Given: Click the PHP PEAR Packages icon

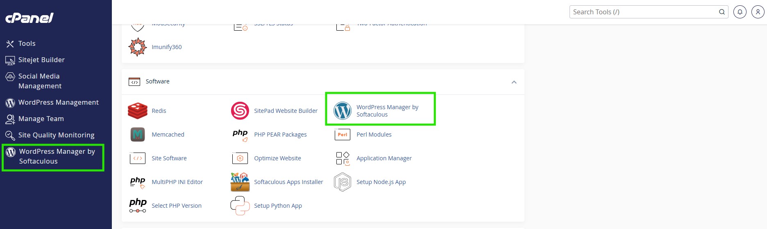Looking at the screenshot, I should (x=240, y=135).
